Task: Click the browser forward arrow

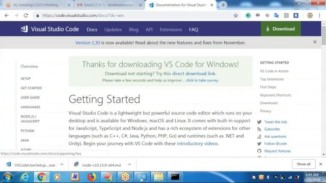Action: point(16,16)
